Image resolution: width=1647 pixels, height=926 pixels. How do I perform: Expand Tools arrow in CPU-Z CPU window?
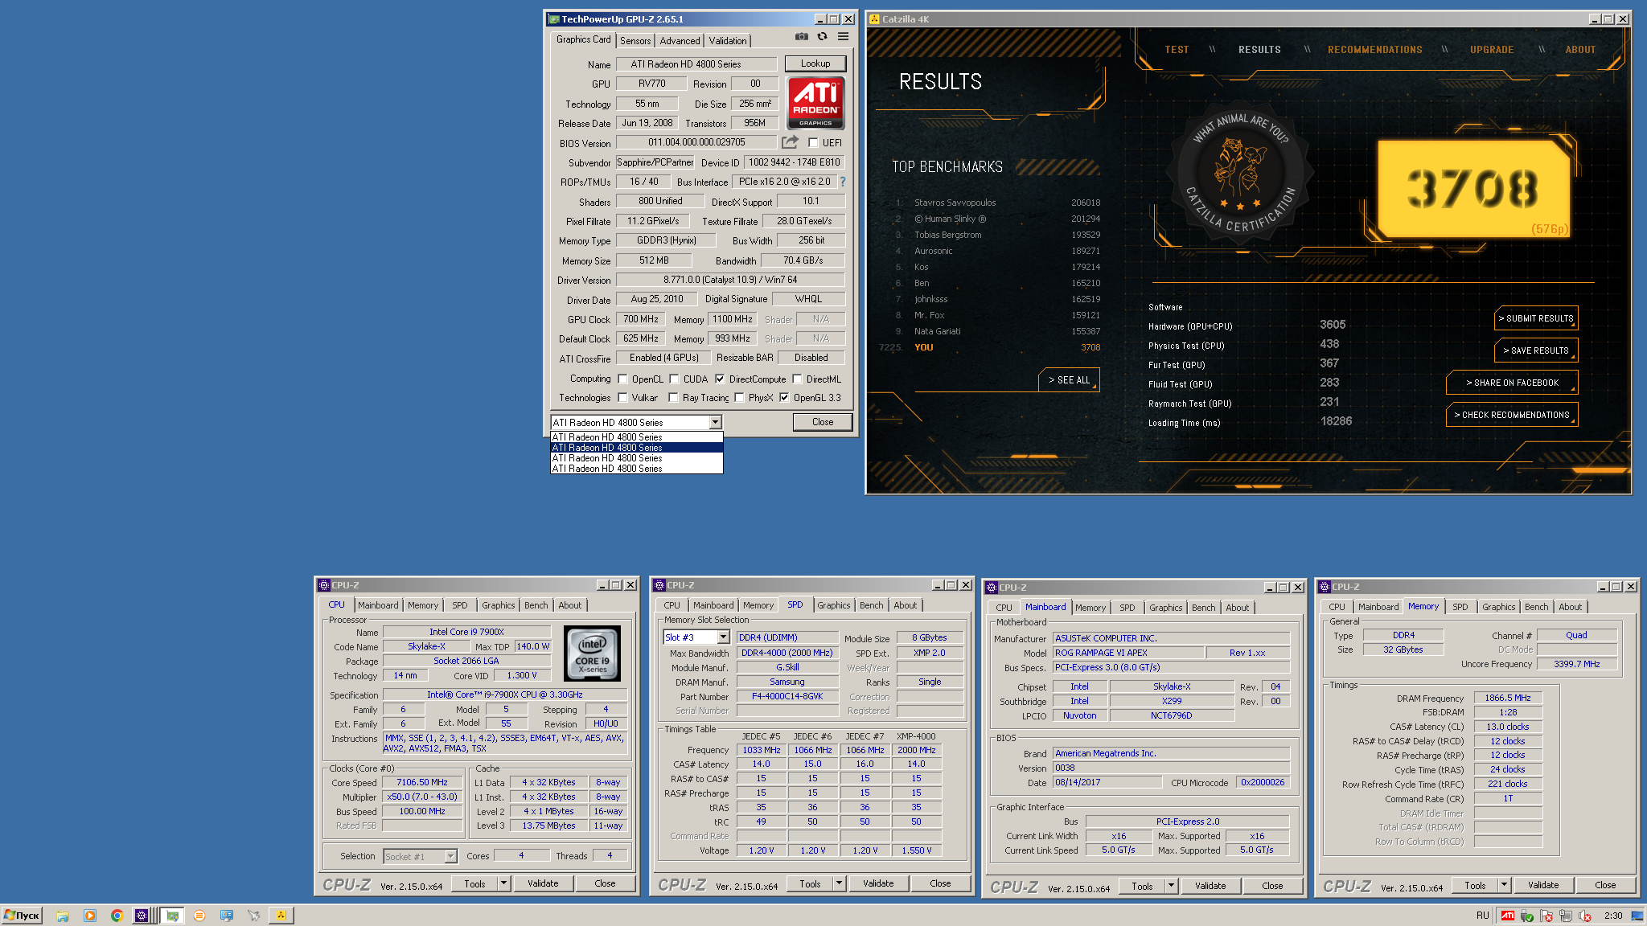tap(503, 883)
